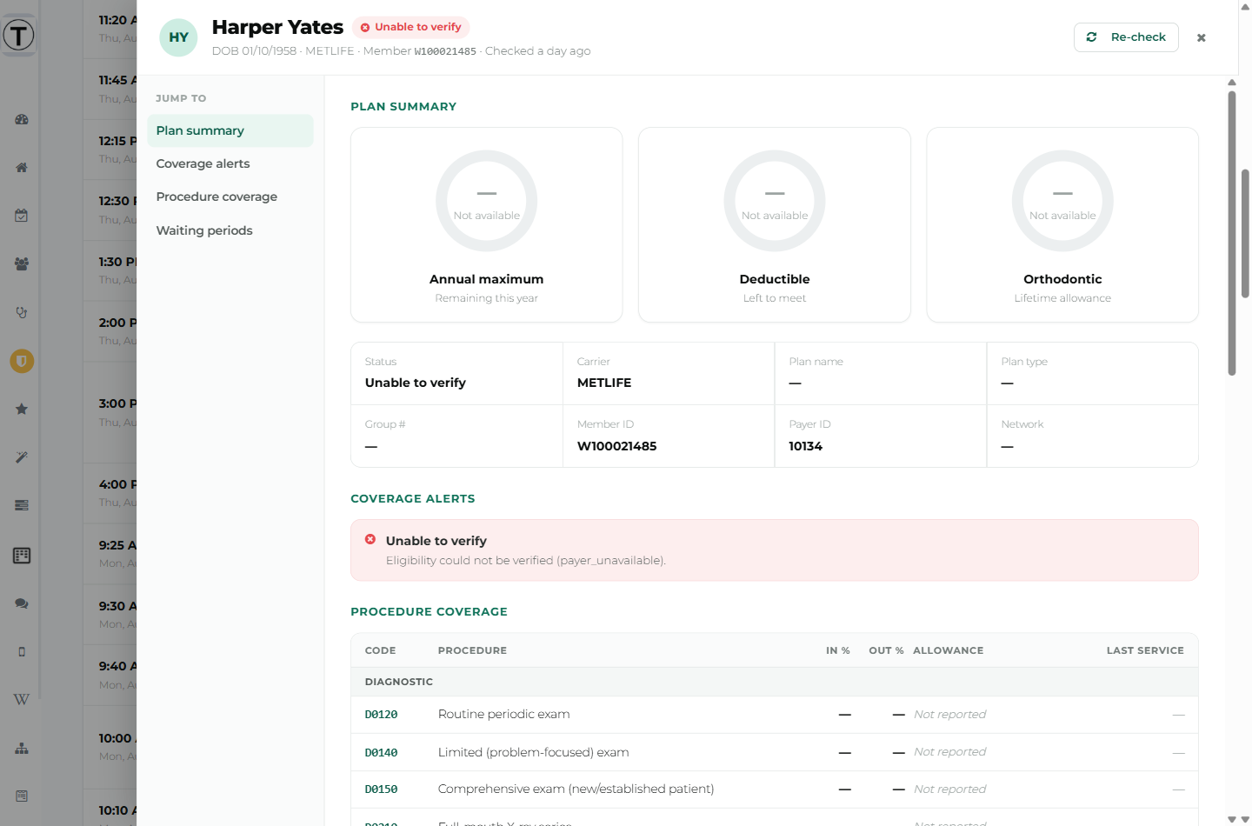Go to the home icon in sidebar
The width and height of the screenshot is (1252, 826).
pos(22,168)
